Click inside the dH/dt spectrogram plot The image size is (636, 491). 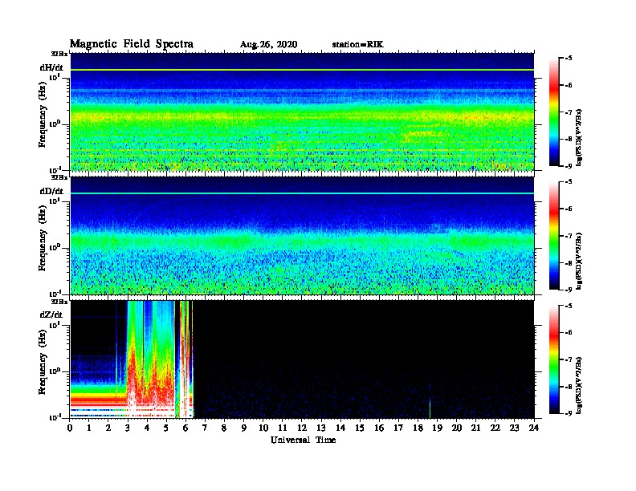(302, 112)
